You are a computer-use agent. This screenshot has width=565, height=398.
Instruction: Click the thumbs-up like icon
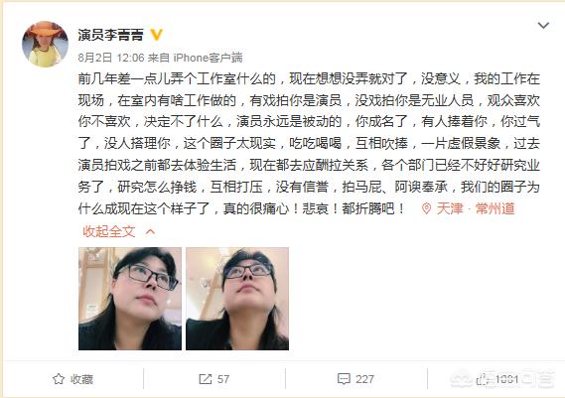coord(483,379)
